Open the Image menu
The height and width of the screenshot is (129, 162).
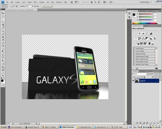click(18, 2)
